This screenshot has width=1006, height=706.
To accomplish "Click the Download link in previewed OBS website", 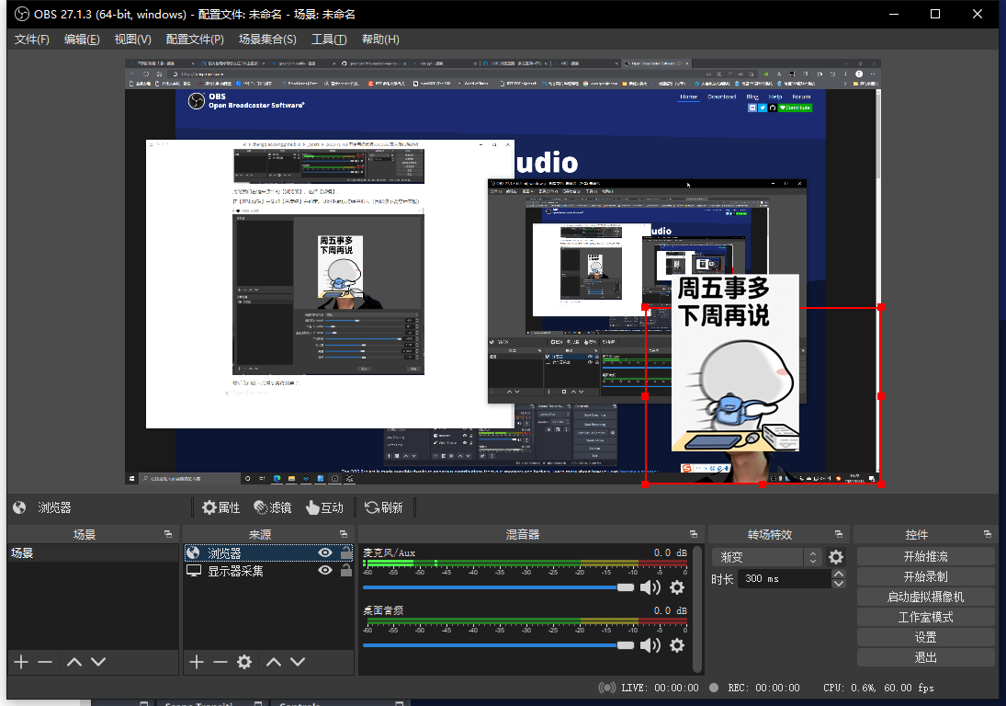I will click(722, 97).
